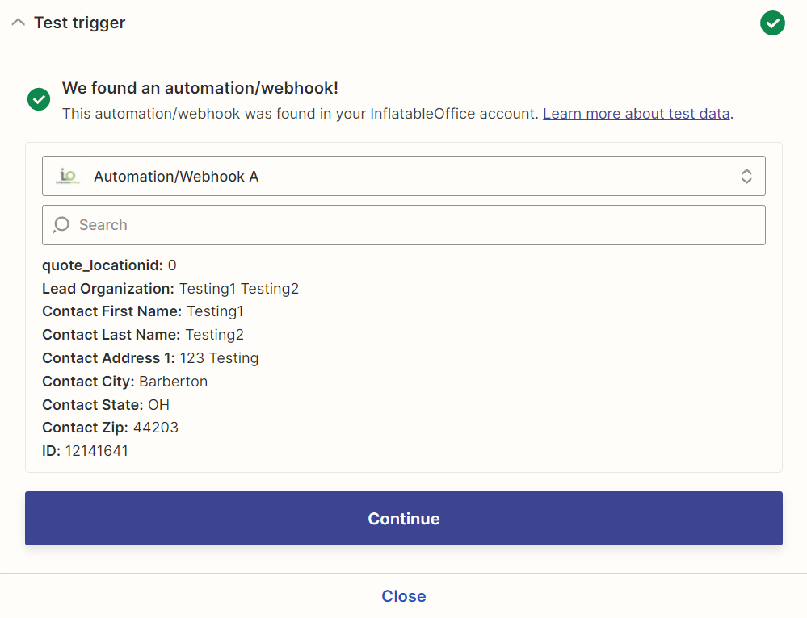Screen dimensions: 807x618
Task: Open Learn more about test data link
Action: click(636, 114)
